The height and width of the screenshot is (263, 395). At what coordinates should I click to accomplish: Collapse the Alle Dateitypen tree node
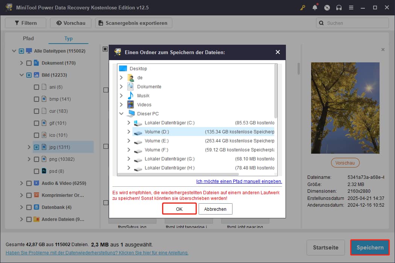(14, 51)
